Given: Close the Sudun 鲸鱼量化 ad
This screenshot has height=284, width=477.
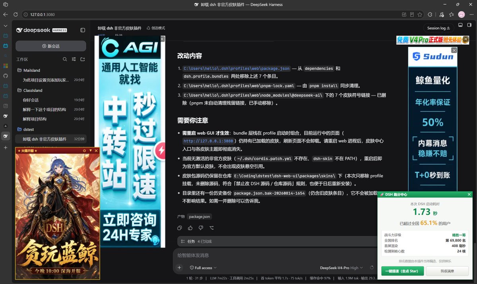Looking at the screenshot, I should (x=454, y=50).
